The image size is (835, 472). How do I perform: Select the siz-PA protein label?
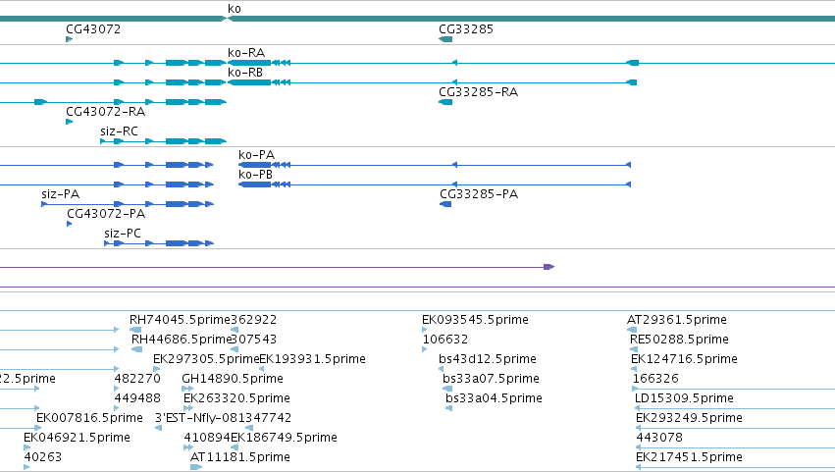point(60,194)
